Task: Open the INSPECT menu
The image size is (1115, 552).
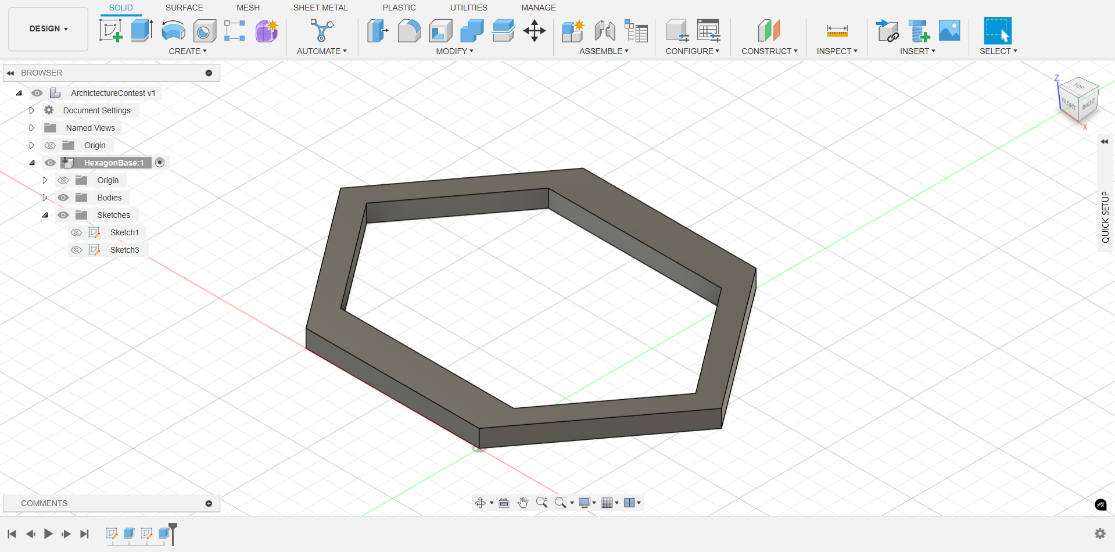Action: 837,51
